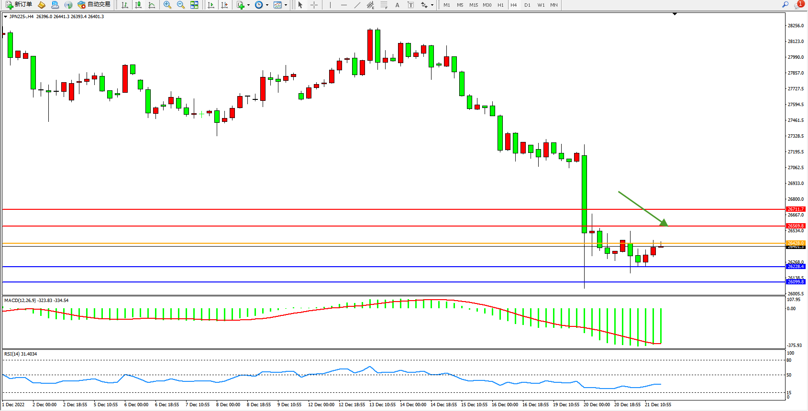
Task: Select the crosshair tool
Action: (314, 5)
